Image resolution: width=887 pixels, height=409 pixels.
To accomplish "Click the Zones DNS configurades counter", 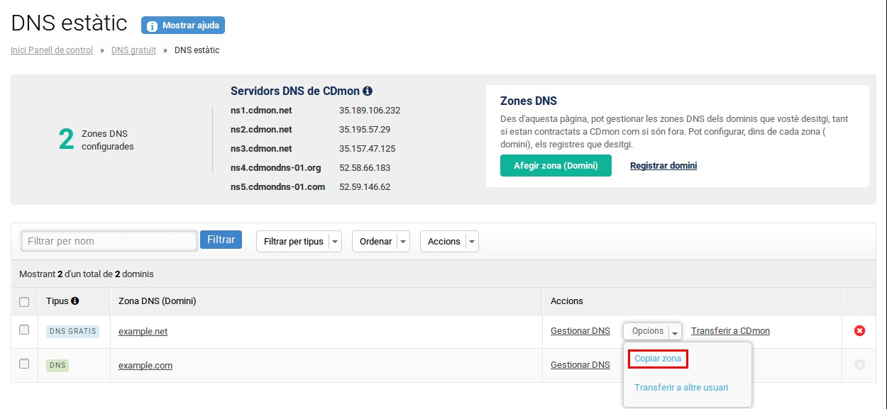I will 96,140.
